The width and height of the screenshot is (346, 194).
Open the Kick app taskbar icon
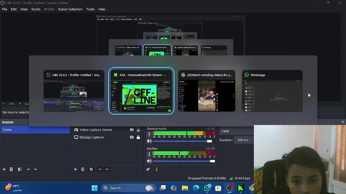click(241, 188)
